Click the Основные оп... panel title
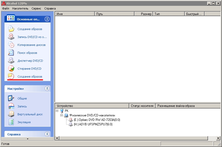Viewport: 222px width, 147px height. click(x=28, y=19)
